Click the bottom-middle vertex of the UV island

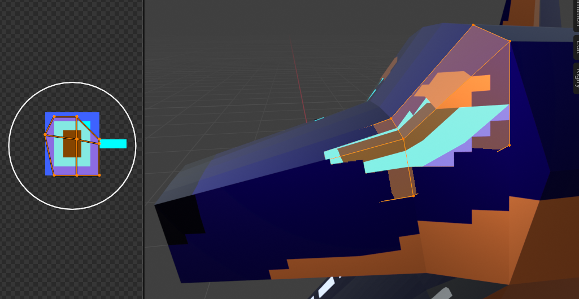coord(77,175)
